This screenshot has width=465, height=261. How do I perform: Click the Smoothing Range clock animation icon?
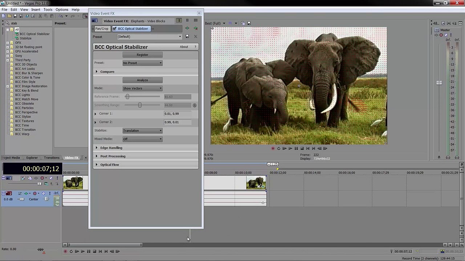pyautogui.click(x=195, y=105)
